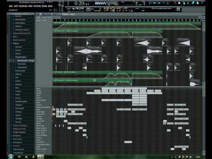Select Generators folder in browser
The width and height of the screenshot is (212, 159).
20,23
